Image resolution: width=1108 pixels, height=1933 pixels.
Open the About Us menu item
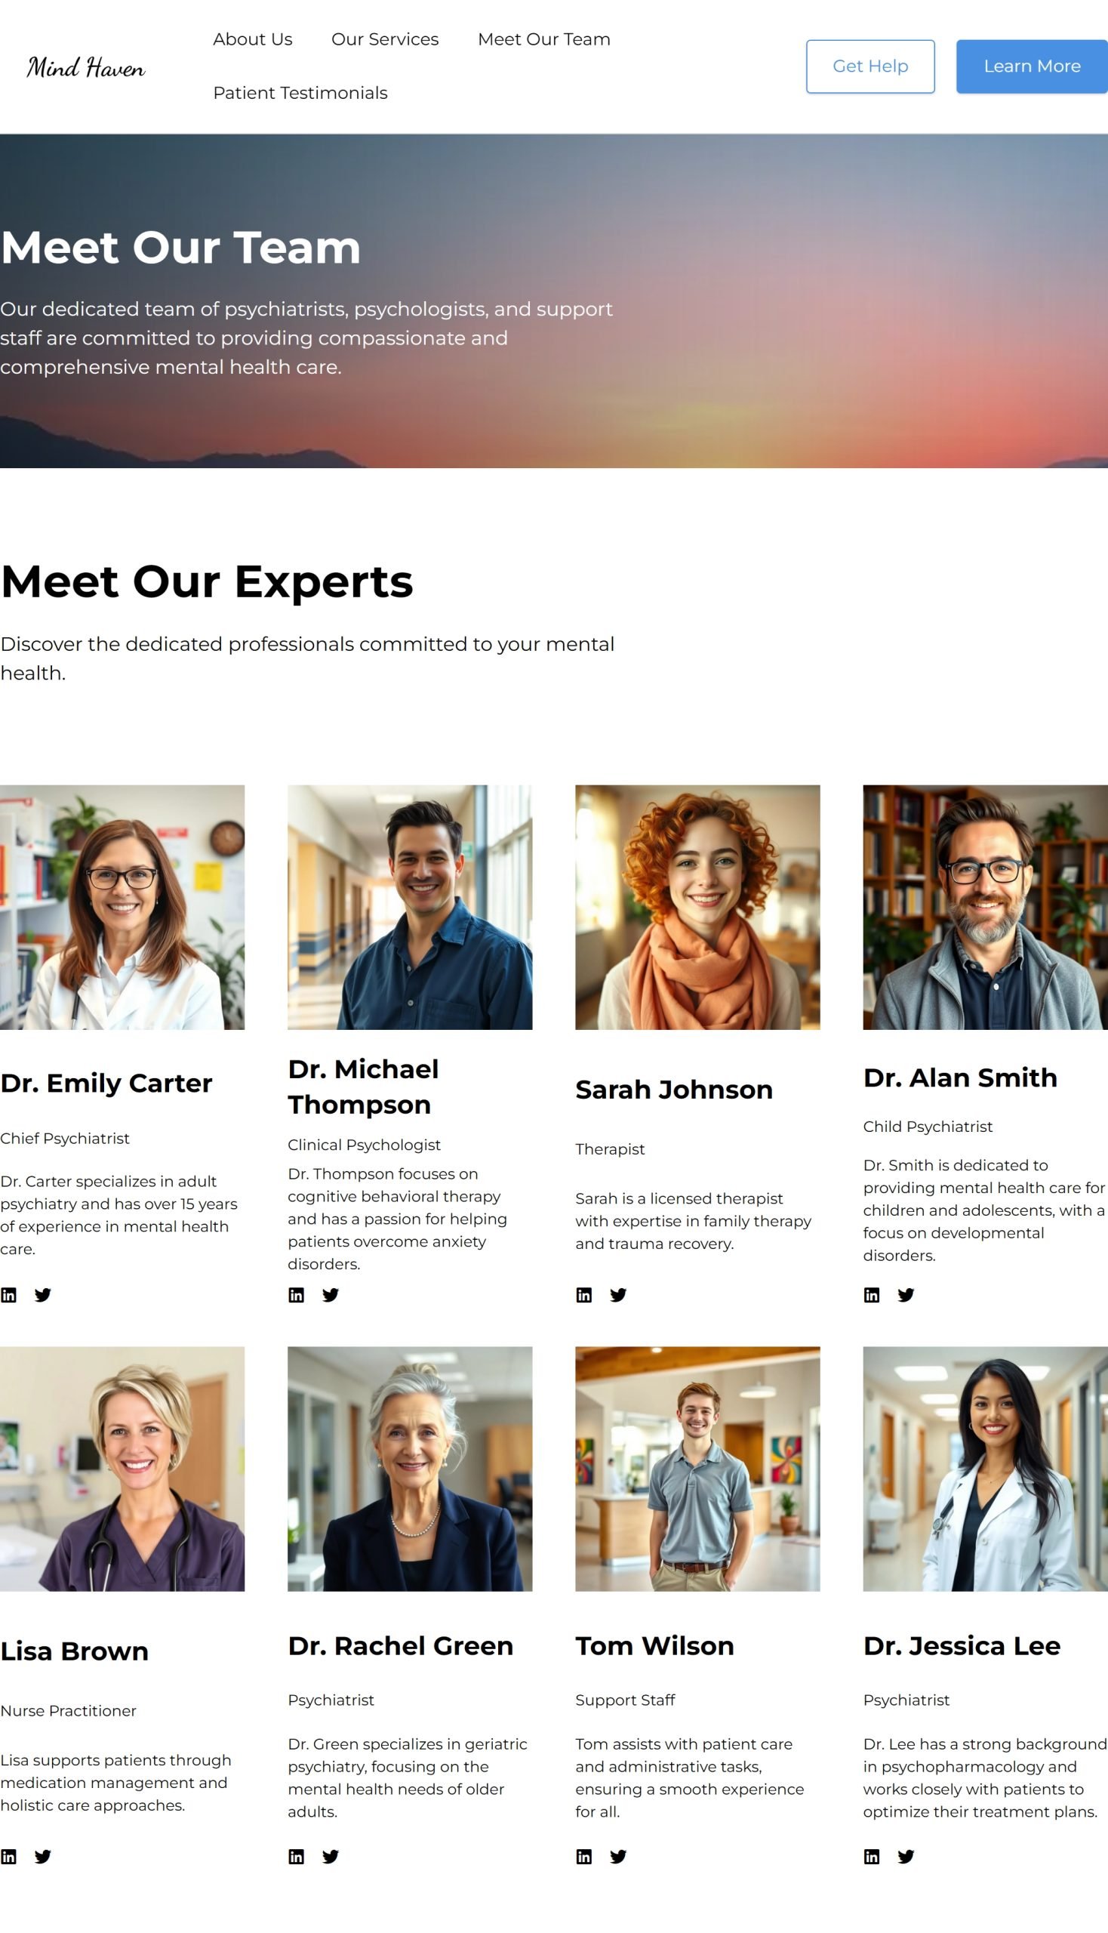253,39
